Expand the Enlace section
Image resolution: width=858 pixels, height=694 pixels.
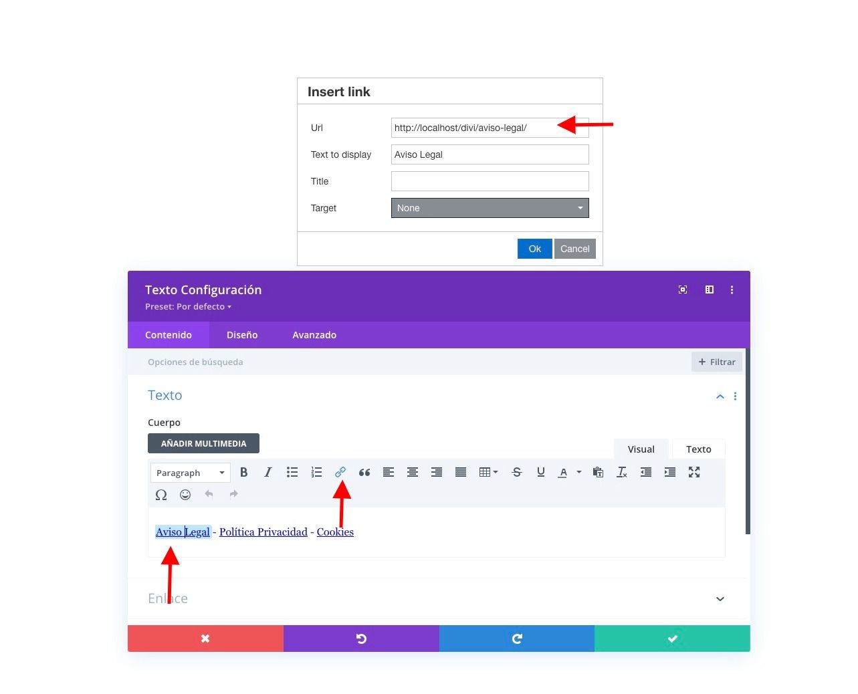720,598
